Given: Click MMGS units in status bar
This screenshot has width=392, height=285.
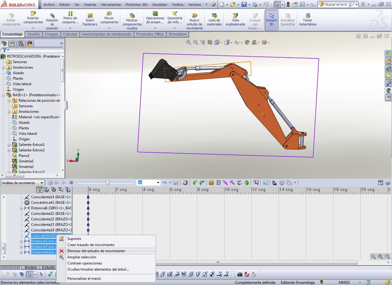Looking at the screenshot, I should pyautogui.click(x=344, y=282).
